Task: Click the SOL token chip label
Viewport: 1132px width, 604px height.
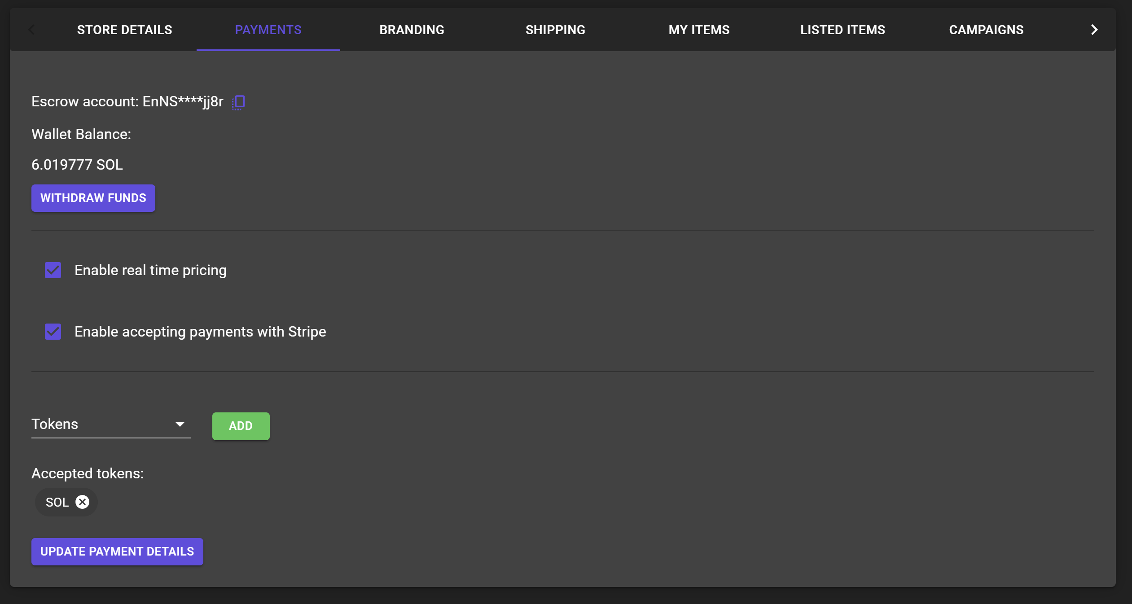Action: 57,502
